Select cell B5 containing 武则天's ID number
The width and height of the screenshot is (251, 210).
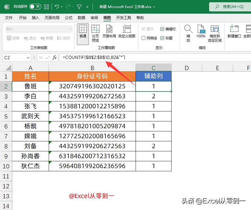pos(92,116)
